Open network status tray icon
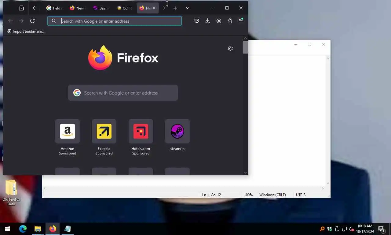This screenshot has height=235, width=391. click(344, 229)
